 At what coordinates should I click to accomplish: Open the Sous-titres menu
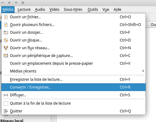(x=73, y=10)
